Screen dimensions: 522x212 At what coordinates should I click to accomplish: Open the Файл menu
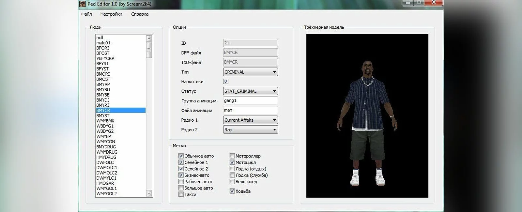(x=86, y=14)
